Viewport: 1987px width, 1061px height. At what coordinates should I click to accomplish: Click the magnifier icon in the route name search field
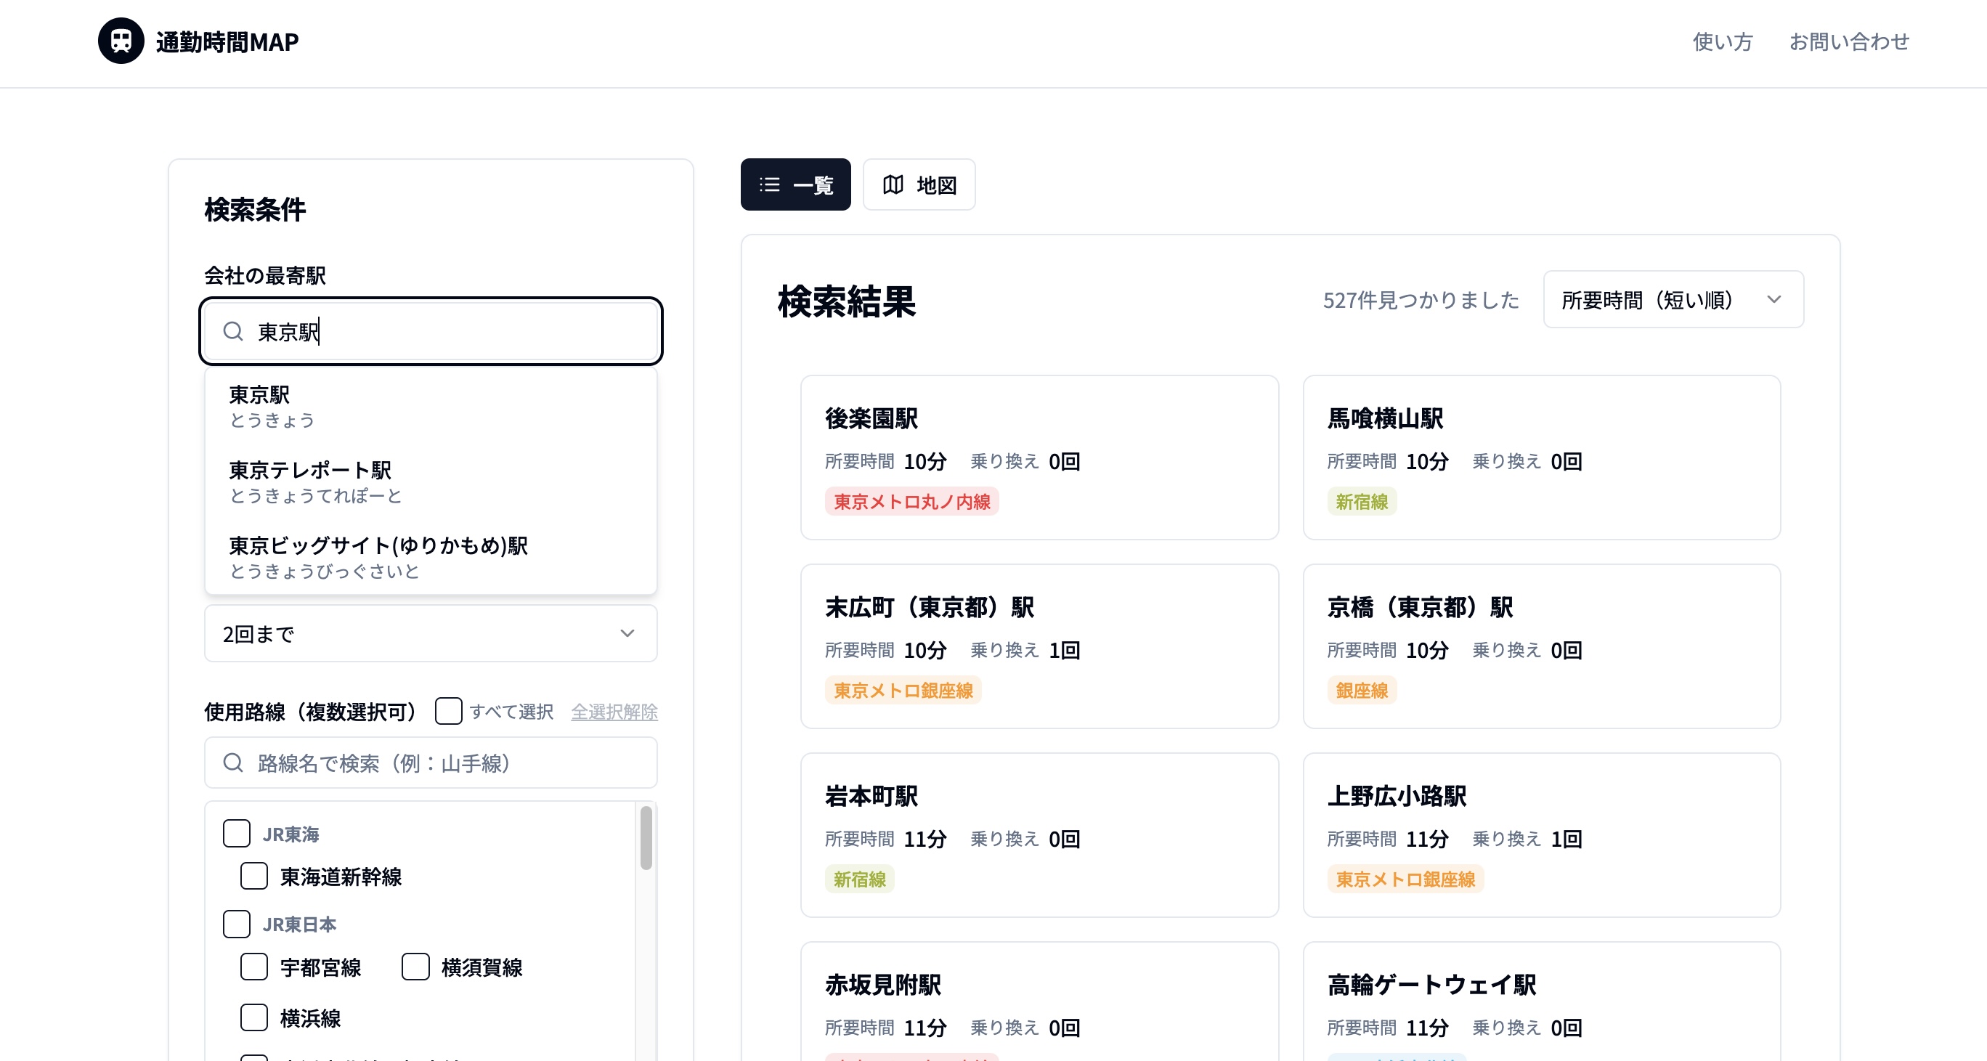tap(233, 763)
